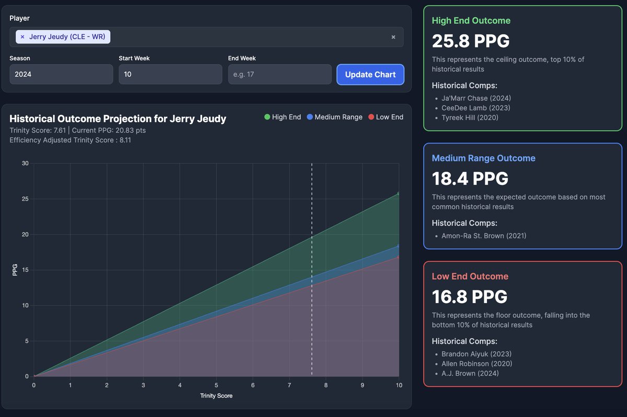The height and width of the screenshot is (417, 627).
Task: Select the Season field showing 2024
Action: pyautogui.click(x=61, y=74)
